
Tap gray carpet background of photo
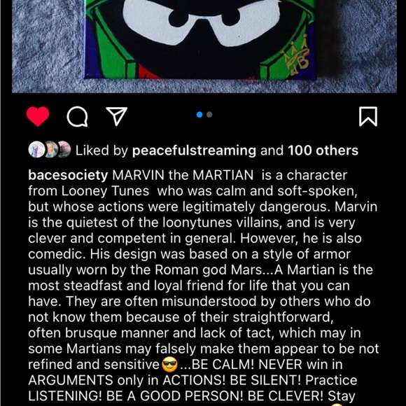click(47, 47)
